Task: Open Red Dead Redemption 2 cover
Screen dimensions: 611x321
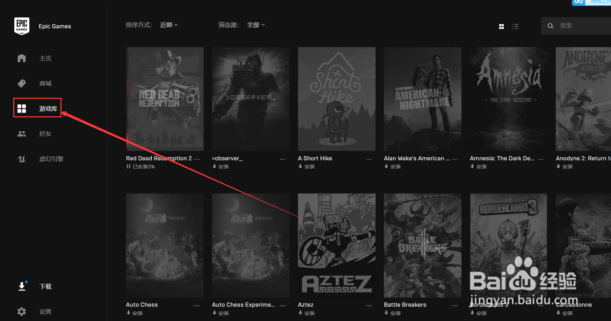Action: click(x=165, y=99)
